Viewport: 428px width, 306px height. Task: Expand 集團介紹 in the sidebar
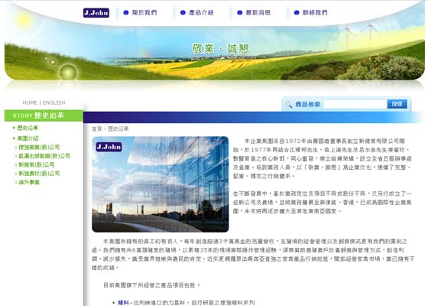[x=28, y=138]
